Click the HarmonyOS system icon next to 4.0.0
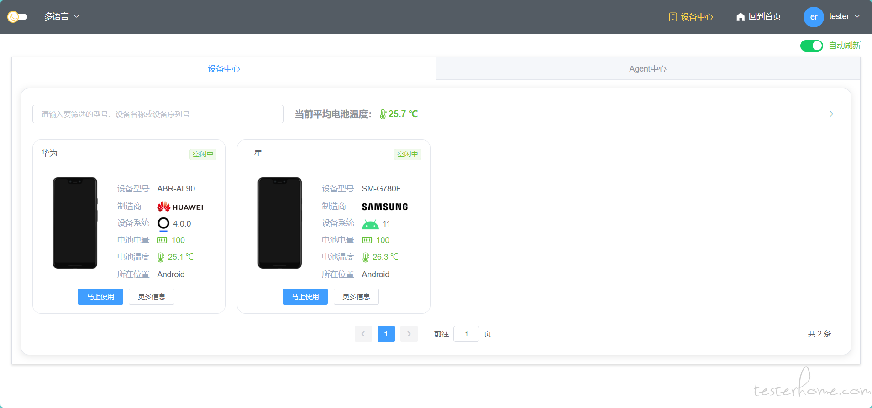This screenshot has height=408, width=872. pyautogui.click(x=163, y=224)
